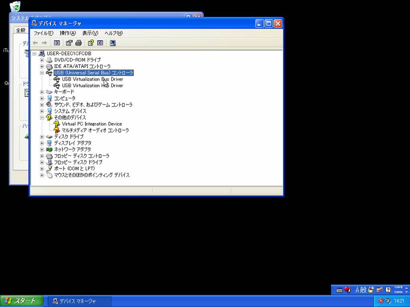The image size is (410, 307).
Task: Click the Forward arrow in Device Manager toolbar
Action: coord(45,43)
